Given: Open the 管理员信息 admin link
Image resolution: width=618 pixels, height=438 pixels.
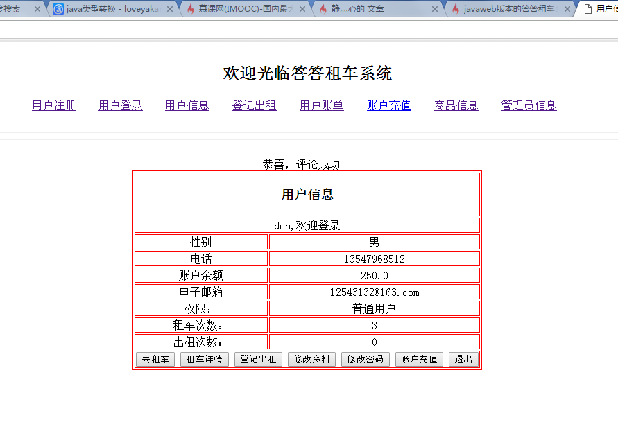Looking at the screenshot, I should click(529, 105).
